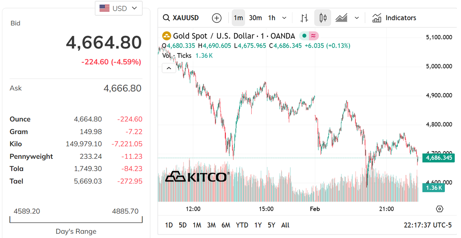Click the compare/add symbol plus icon
This screenshot has height=238, width=461.
pyautogui.click(x=217, y=18)
